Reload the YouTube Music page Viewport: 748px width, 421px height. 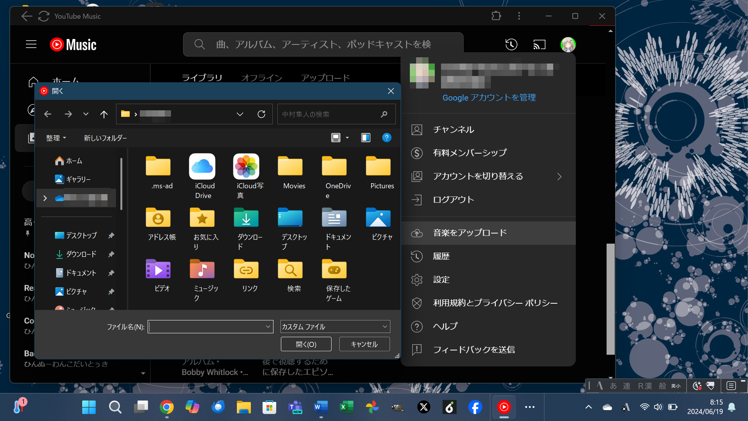[44, 16]
